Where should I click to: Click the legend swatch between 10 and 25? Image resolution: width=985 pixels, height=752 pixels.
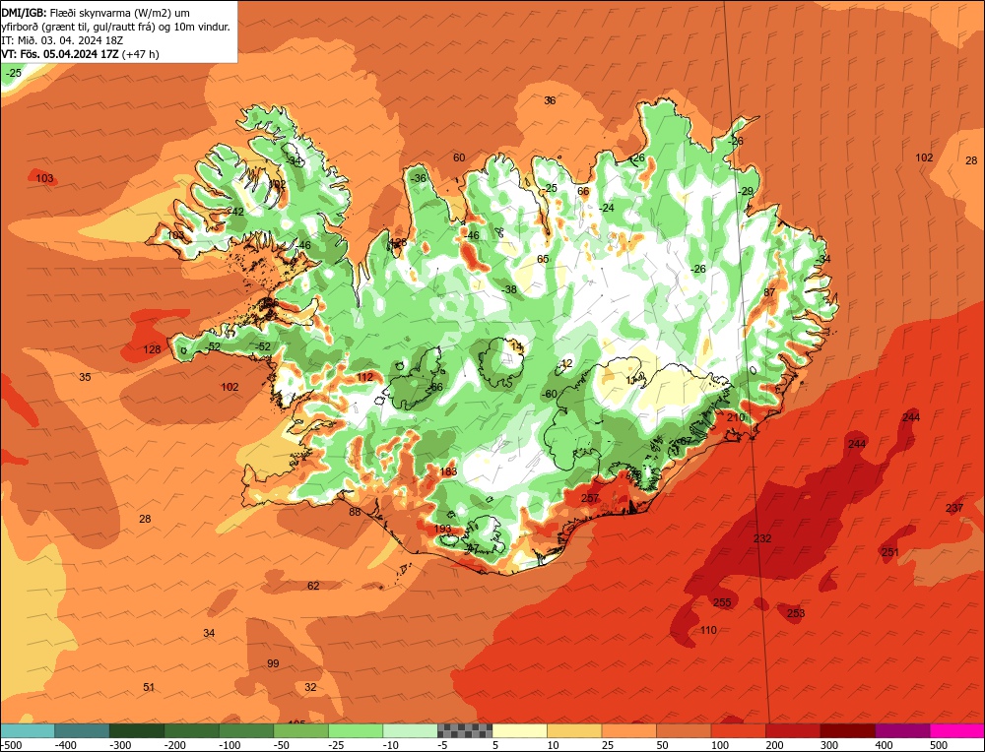(574, 730)
